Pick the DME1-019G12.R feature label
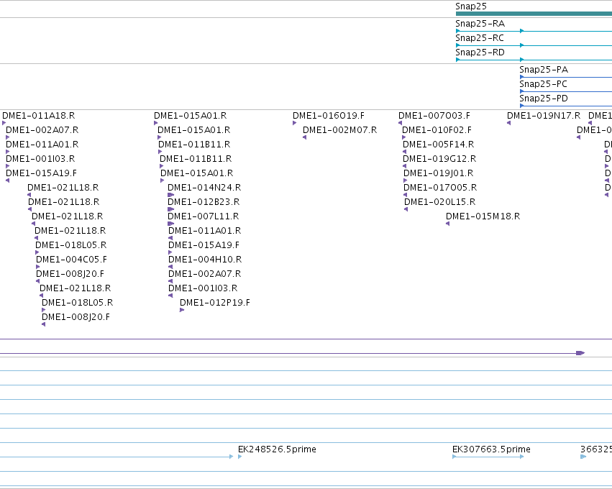The width and height of the screenshot is (612, 489). [439, 159]
